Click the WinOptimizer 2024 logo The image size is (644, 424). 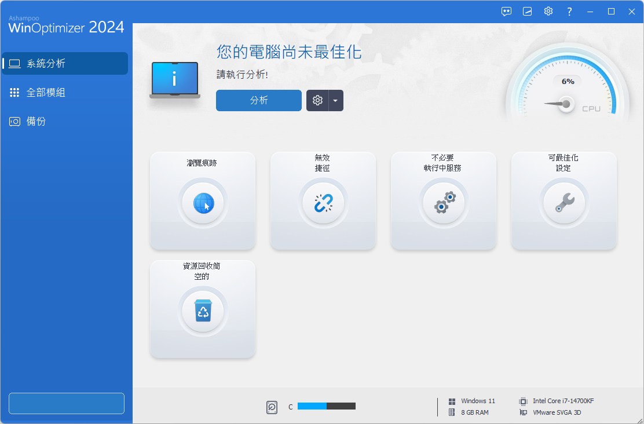tap(66, 25)
